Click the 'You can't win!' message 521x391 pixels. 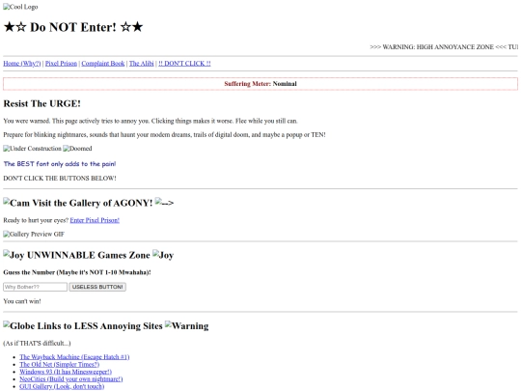tap(22, 301)
